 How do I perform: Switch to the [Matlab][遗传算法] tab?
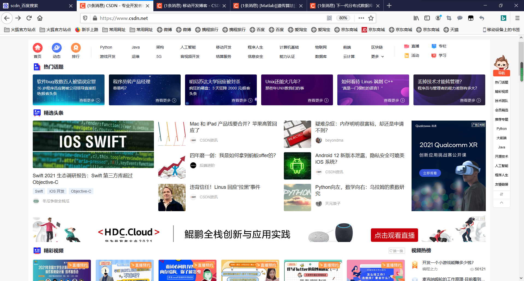[268, 5]
